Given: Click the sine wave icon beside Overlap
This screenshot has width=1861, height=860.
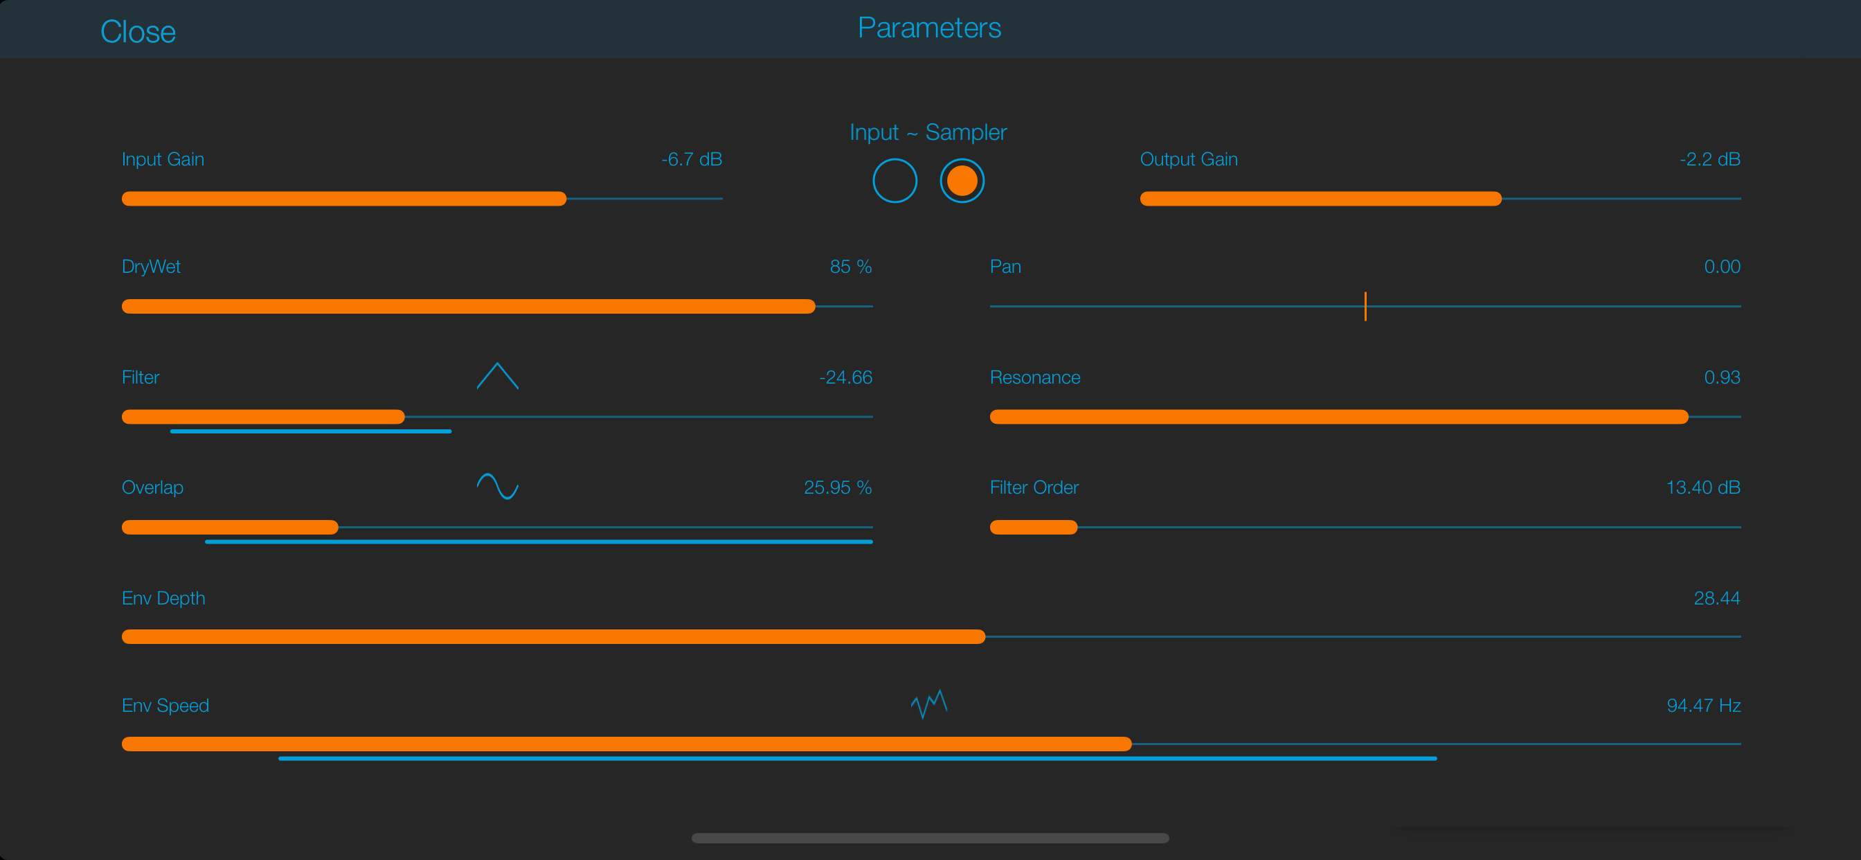Looking at the screenshot, I should tap(497, 486).
